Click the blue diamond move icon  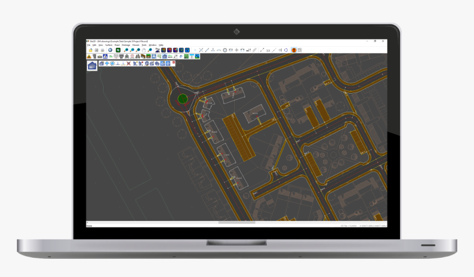(107, 63)
